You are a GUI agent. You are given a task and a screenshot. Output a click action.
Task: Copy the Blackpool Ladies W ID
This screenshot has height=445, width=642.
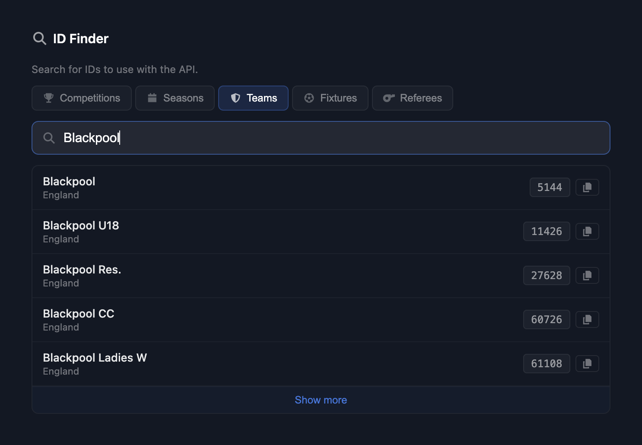click(587, 364)
